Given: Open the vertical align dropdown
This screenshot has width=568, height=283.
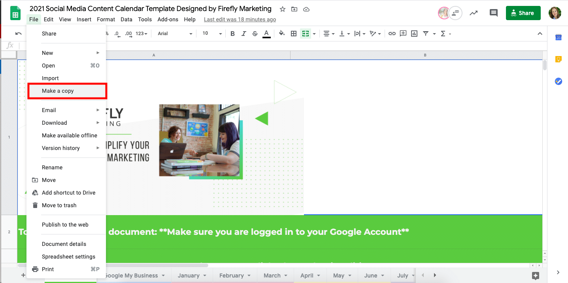Looking at the screenshot, I should tap(345, 34).
